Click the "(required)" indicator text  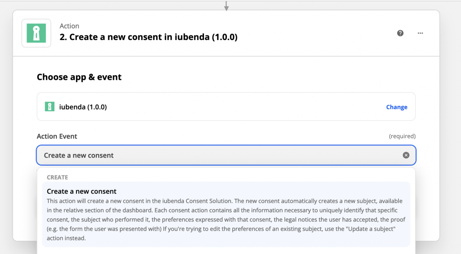click(x=402, y=136)
